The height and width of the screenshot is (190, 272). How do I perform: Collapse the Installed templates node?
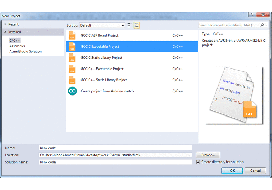[x=5, y=32]
